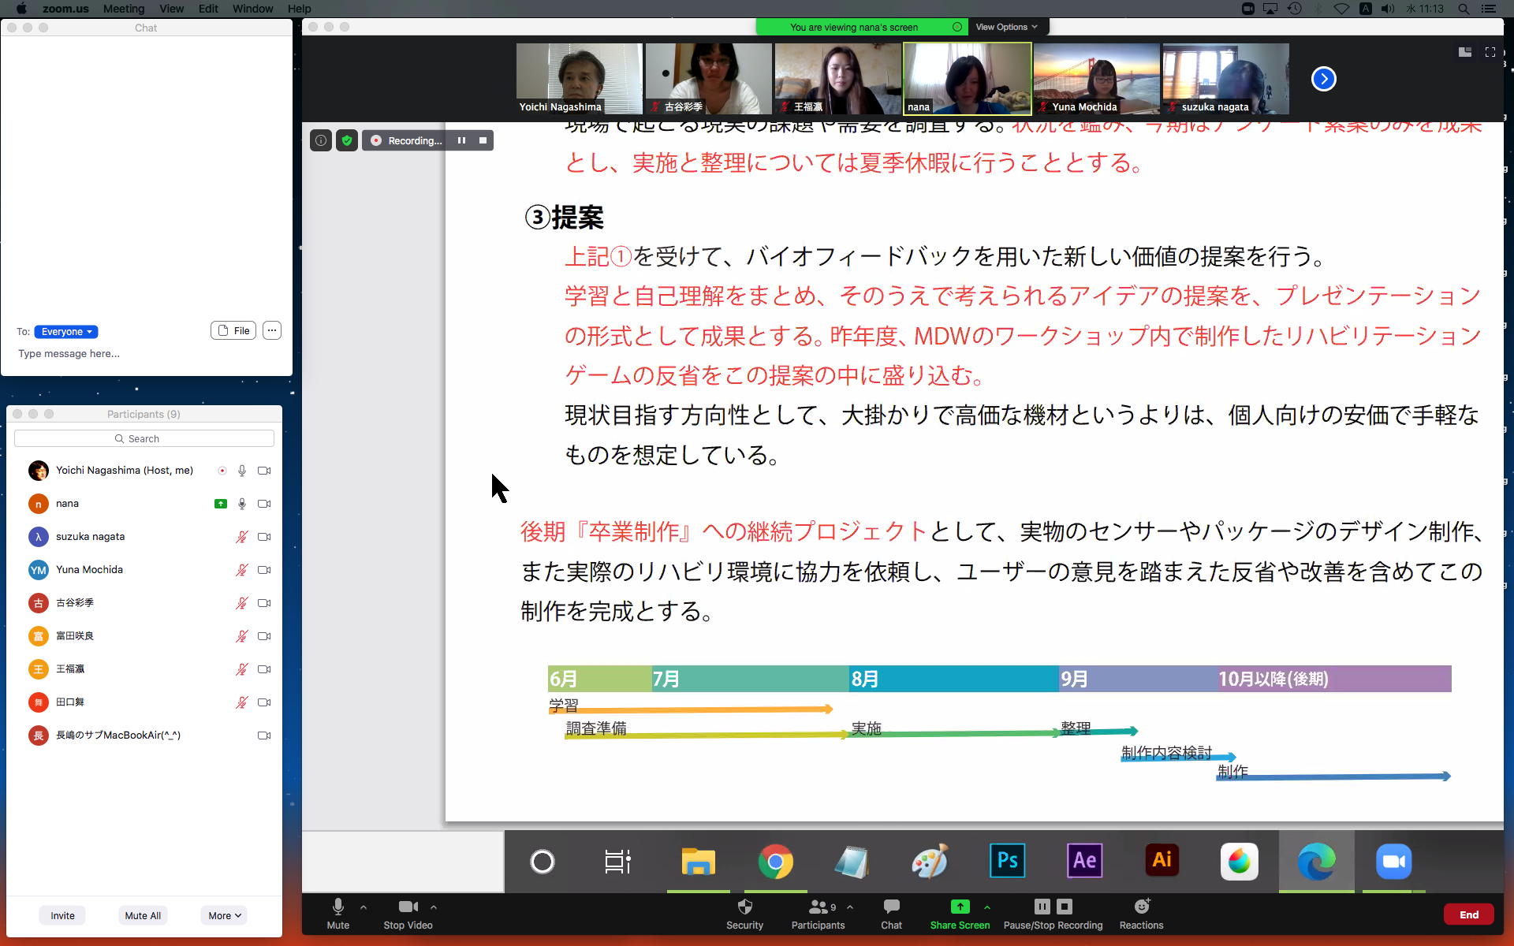Screen dimensions: 1514x946
Task: Click the Participants search field
Action: [x=144, y=438]
